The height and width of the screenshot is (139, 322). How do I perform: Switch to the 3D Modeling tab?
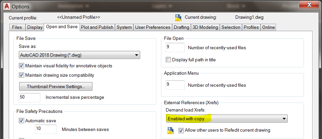click(x=205, y=27)
